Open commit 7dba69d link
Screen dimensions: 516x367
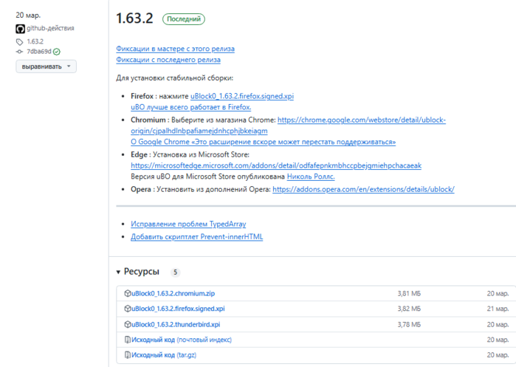39,52
